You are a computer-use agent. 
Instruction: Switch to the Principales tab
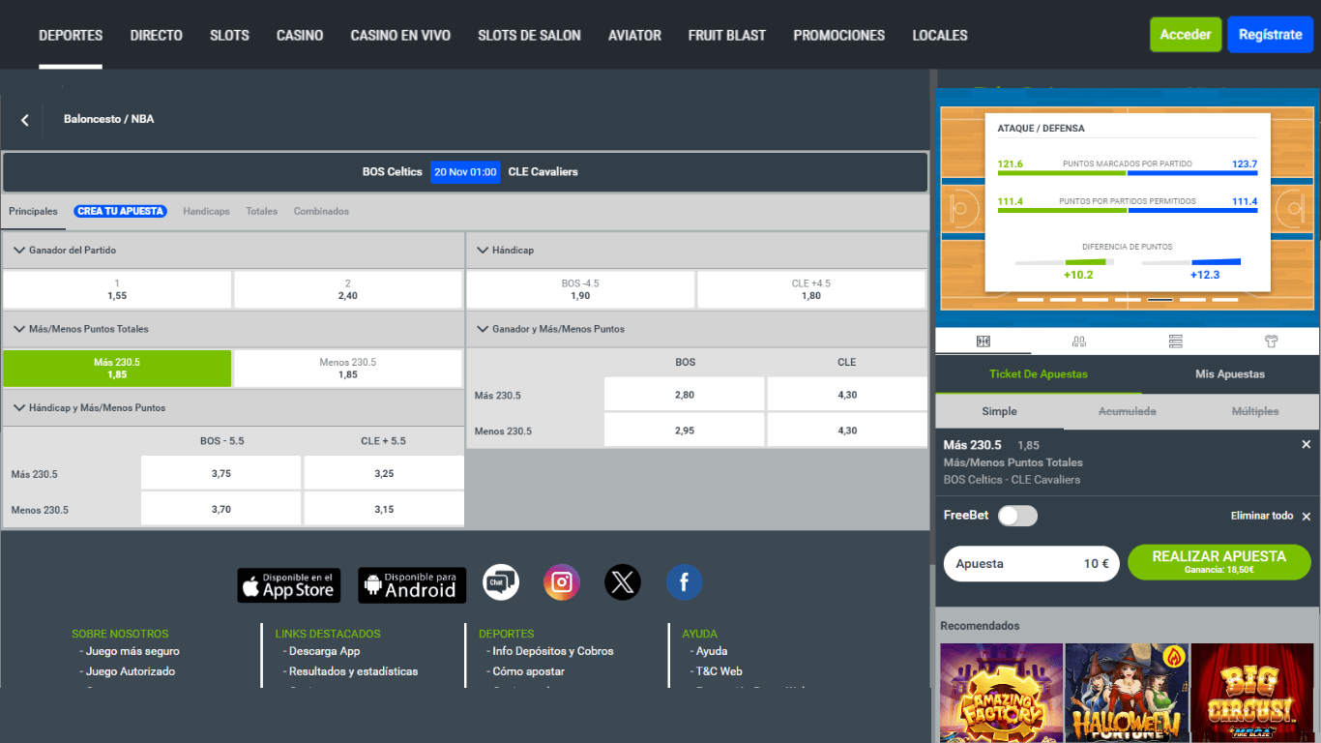pyautogui.click(x=33, y=211)
